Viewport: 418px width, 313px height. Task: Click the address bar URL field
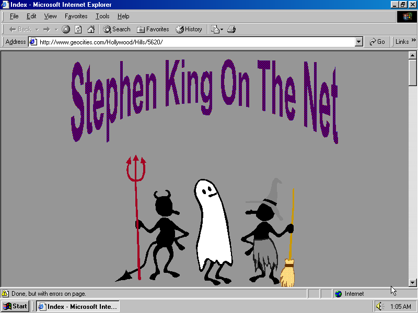point(196,42)
